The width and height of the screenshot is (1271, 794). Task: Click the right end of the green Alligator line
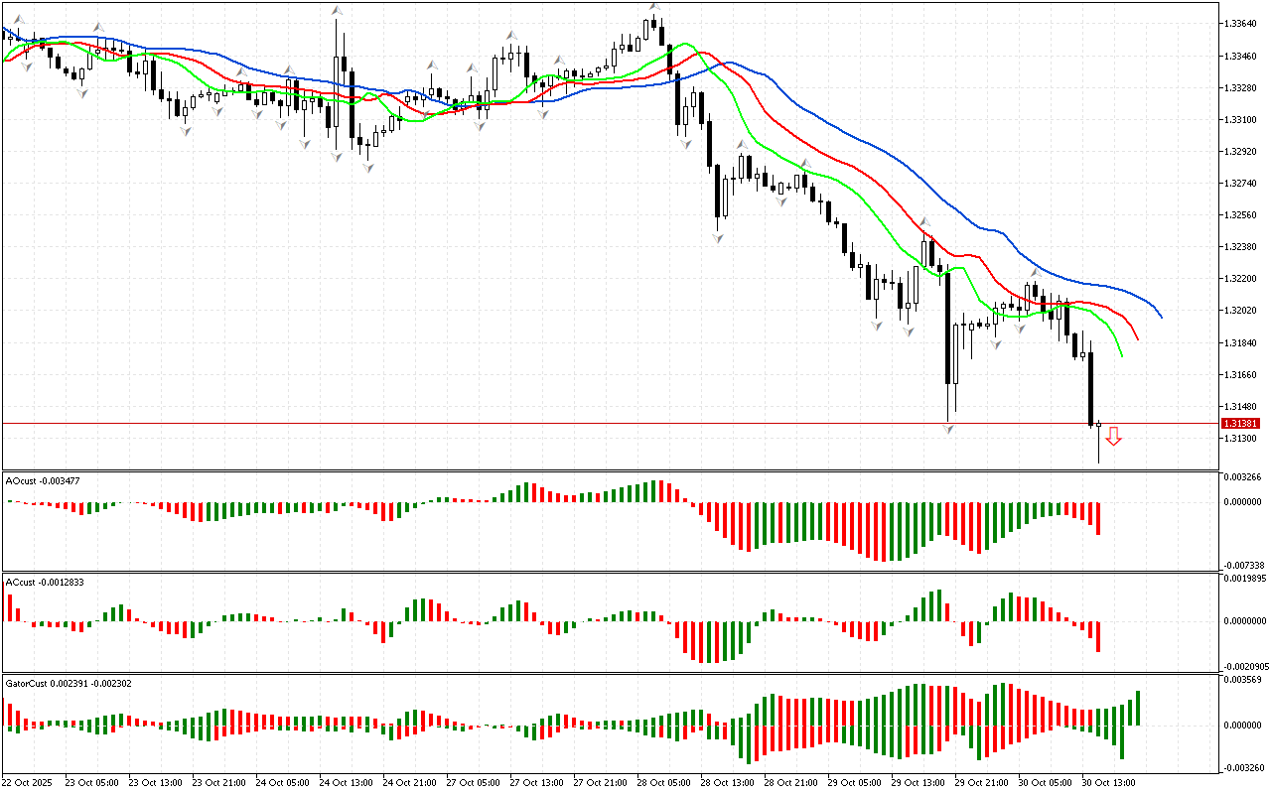(x=1122, y=354)
